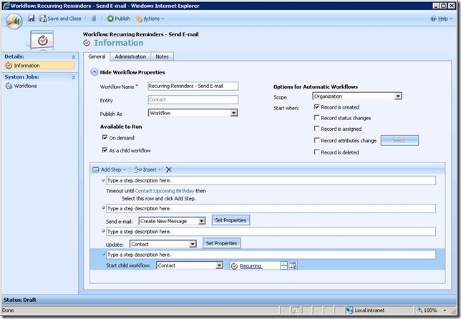The image size is (461, 319).
Task: Publish the workflow
Action: pos(118,19)
